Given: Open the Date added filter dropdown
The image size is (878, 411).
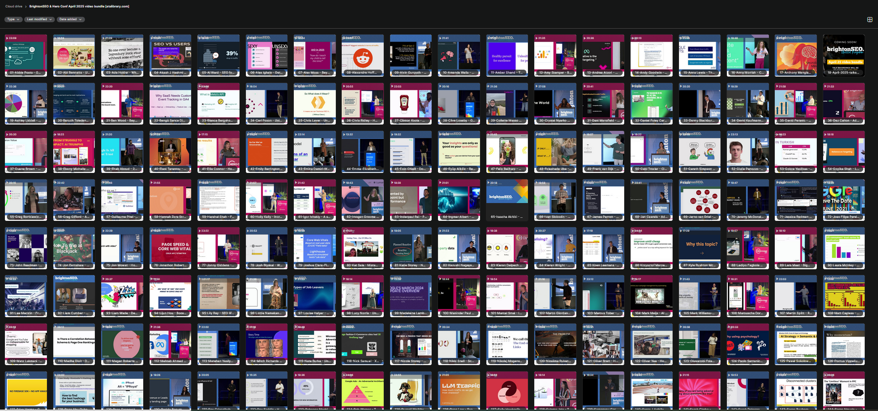Looking at the screenshot, I should [x=70, y=19].
